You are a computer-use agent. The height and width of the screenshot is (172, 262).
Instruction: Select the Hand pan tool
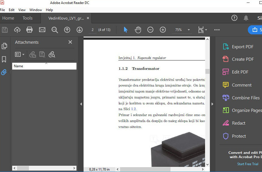138,30
